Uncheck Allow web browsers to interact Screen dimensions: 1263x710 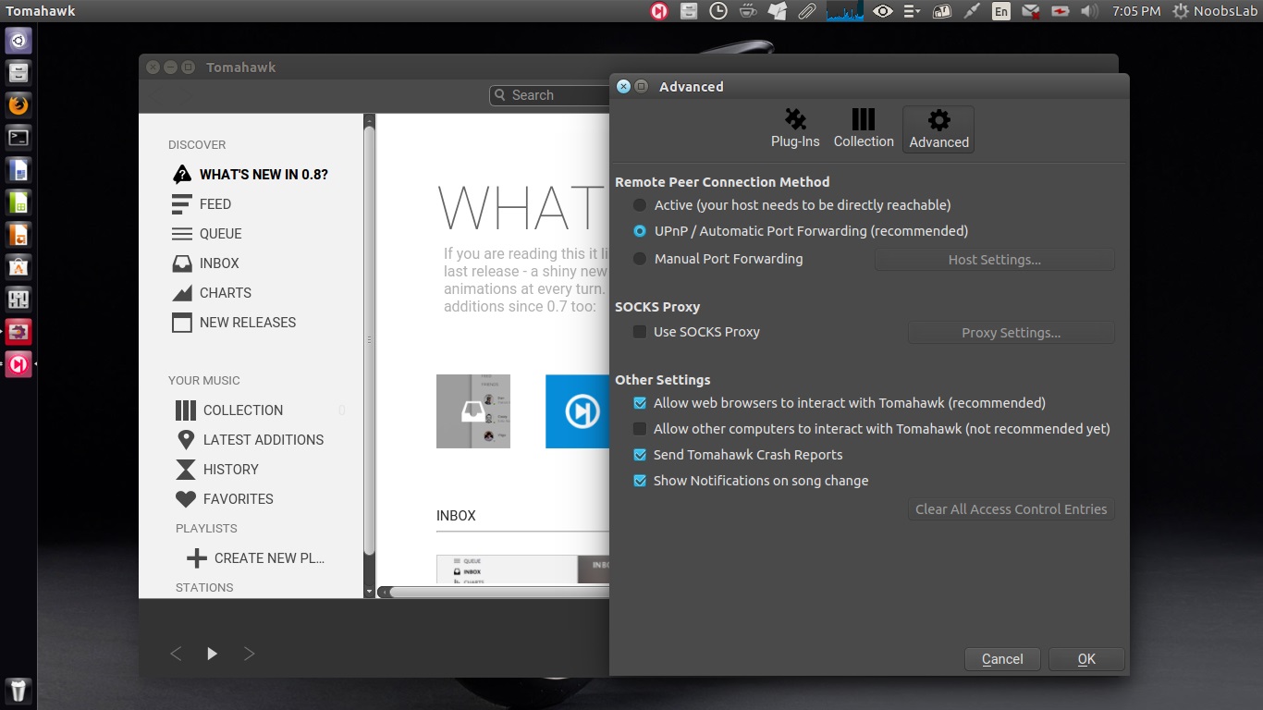tap(639, 403)
